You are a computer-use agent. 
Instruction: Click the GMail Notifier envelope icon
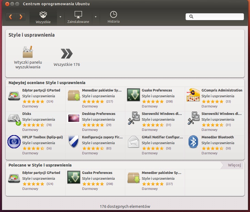(134, 142)
